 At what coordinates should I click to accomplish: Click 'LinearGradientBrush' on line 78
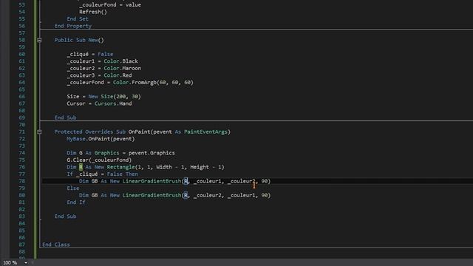tap(152, 181)
